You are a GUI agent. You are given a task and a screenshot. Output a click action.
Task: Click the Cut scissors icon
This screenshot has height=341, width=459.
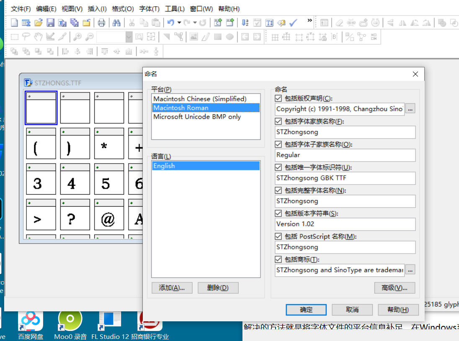click(x=132, y=23)
